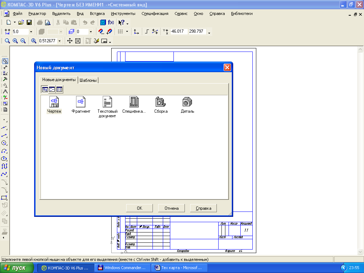Select the circle tool in left toolbar
The height and width of the screenshot is (273, 364).
coord(5,143)
